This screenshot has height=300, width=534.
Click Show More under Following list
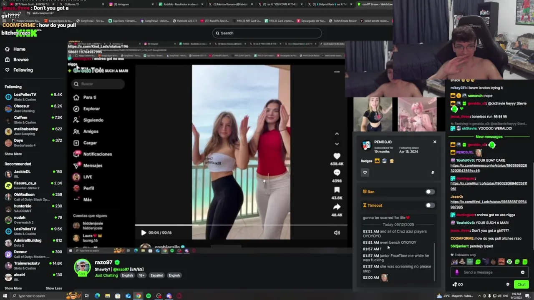coord(13,154)
